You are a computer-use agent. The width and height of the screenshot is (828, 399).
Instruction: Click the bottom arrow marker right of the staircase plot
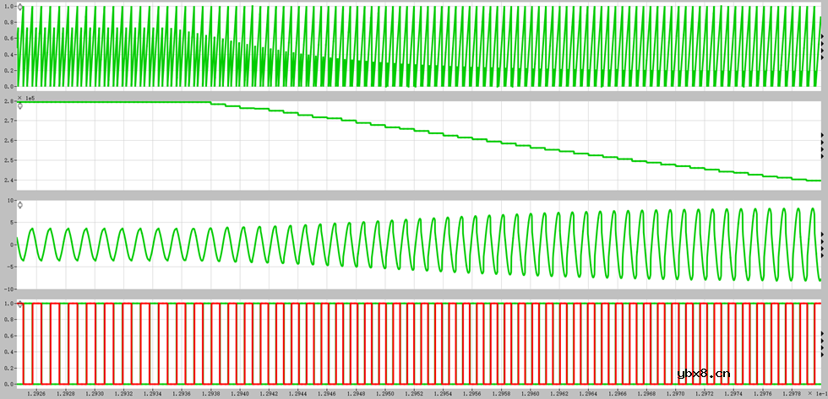tap(822, 156)
